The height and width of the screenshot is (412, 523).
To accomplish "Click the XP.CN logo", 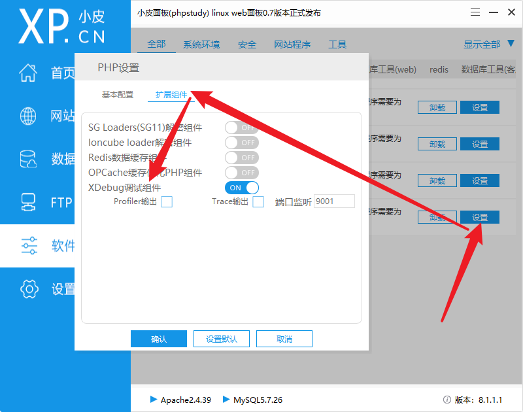I will (62, 26).
